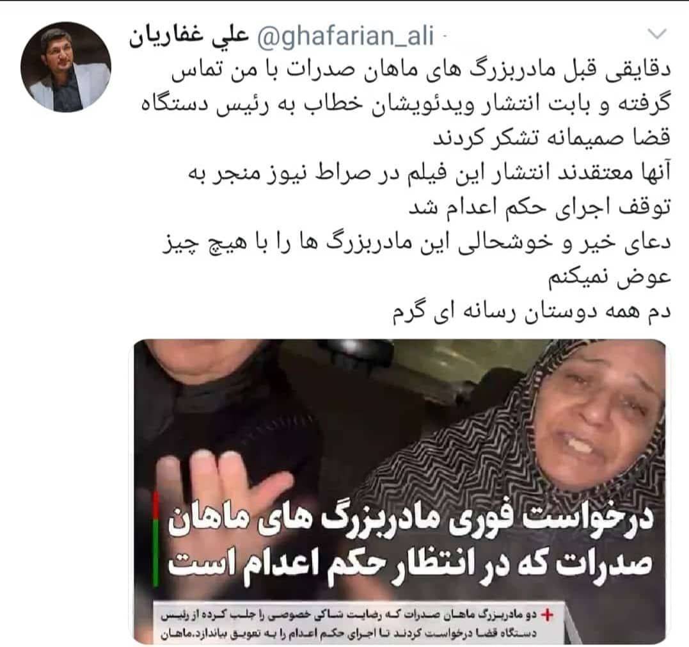Open Ali Ghafarian's round profile avatar
This screenshot has width=689, height=647.
pos(66,67)
